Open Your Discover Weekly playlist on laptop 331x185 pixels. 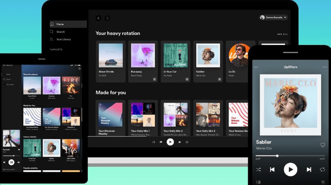click(111, 118)
